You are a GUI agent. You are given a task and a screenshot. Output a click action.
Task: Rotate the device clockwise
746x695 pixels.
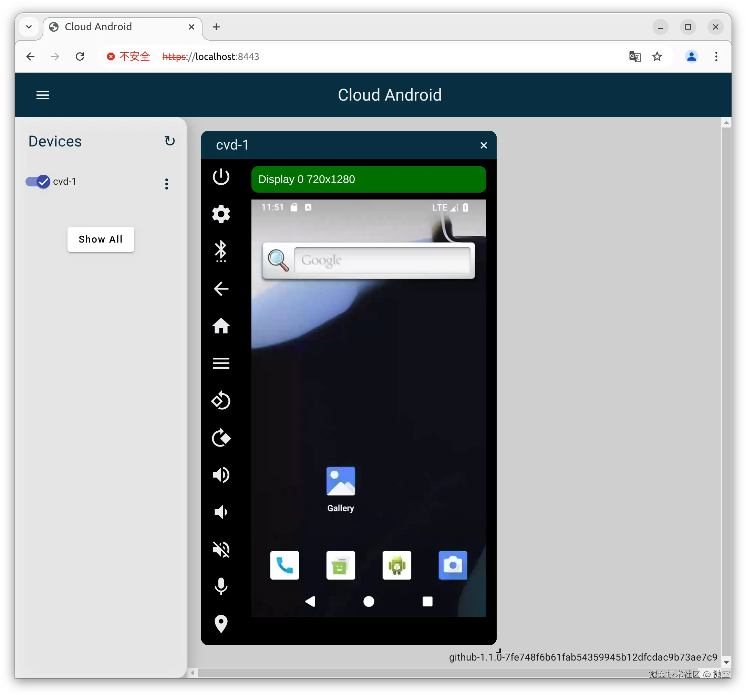pos(221,438)
